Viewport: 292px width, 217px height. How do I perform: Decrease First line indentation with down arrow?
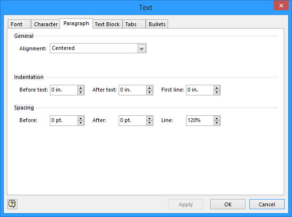coord(217,92)
